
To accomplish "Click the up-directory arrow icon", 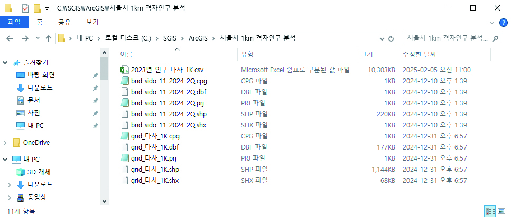I will 49,38.
